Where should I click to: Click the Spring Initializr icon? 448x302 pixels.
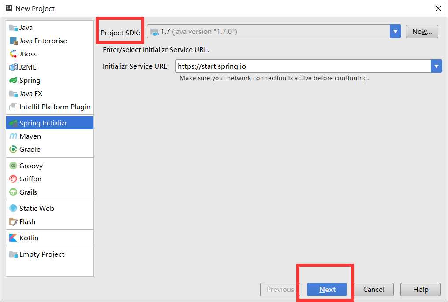coord(13,123)
